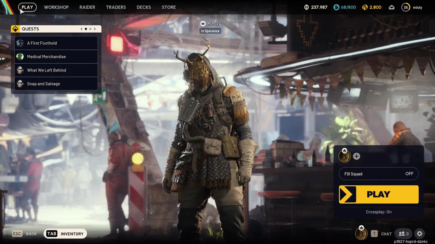
Task: Go to the TRADERS tab
Action: coord(116,7)
